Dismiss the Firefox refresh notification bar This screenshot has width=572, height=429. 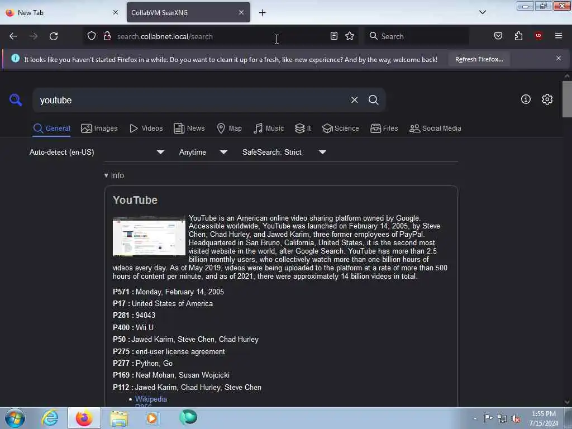tap(559, 58)
